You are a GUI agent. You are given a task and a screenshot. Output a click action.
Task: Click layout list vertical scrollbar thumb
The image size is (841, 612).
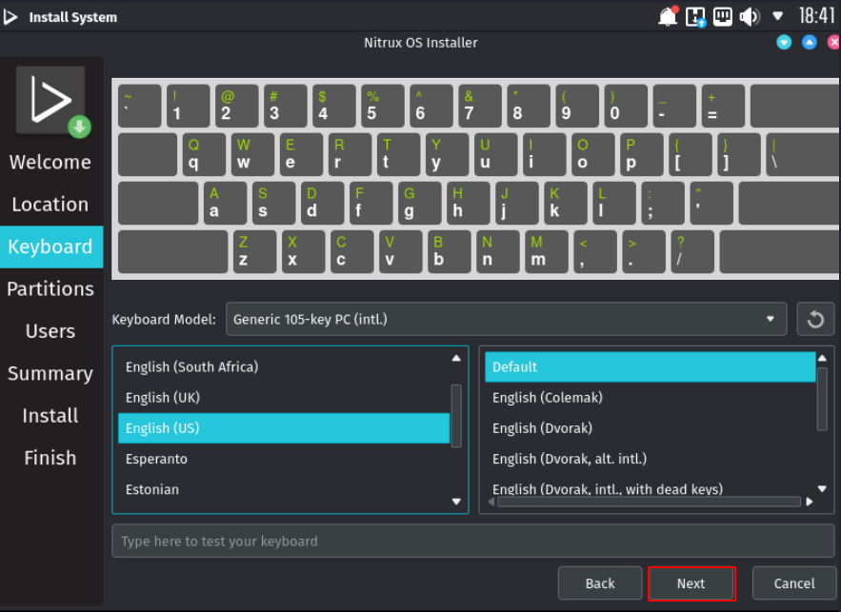[456, 416]
